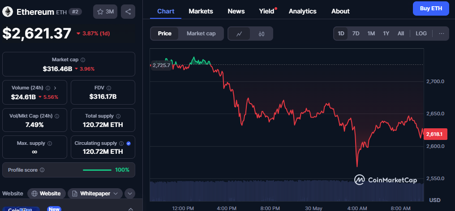Show Volume (24h) info icon

[48, 88]
